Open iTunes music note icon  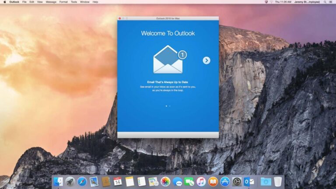pos(201,182)
